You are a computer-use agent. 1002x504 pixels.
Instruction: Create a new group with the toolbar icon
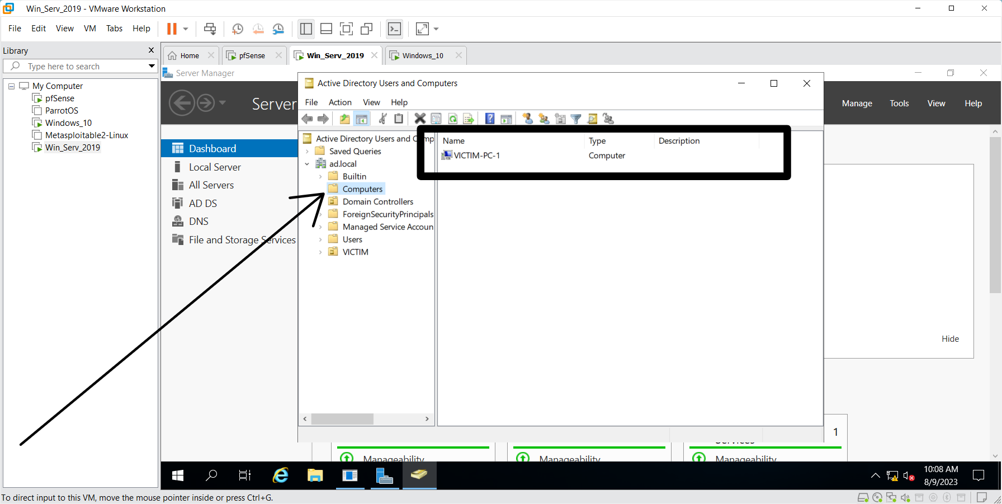click(x=543, y=119)
